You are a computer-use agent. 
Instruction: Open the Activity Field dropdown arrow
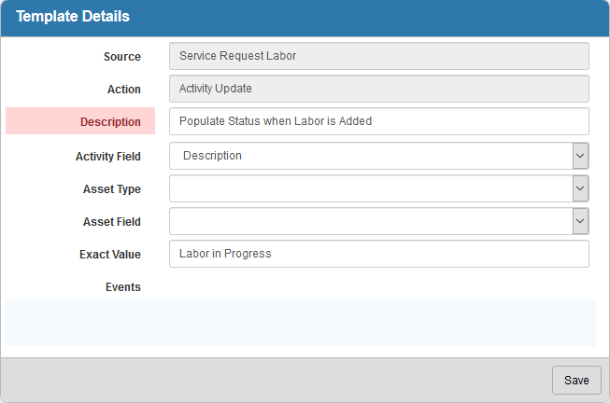tap(580, 156)
